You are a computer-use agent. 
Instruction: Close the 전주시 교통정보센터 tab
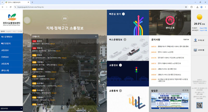(x=28, y=2)
